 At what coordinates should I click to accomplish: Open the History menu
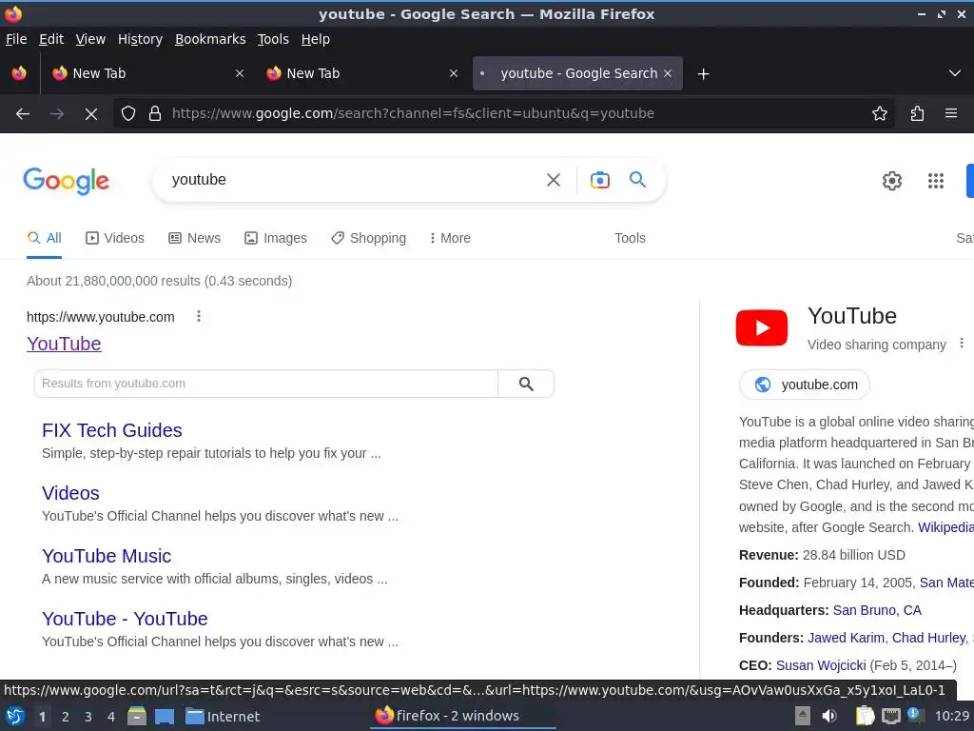pyautogui.click(x=141, y=39)
